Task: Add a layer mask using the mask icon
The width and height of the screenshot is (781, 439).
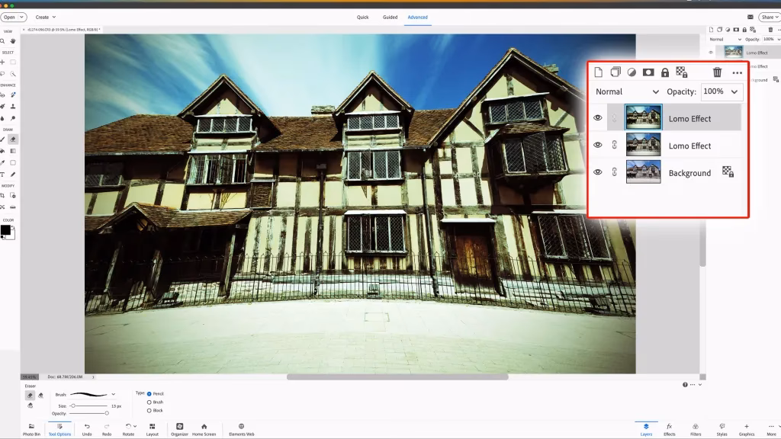Action: (x=648, y=72)
